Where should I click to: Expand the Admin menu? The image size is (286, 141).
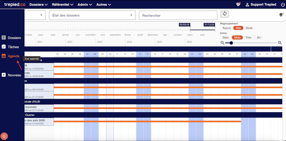85,5
